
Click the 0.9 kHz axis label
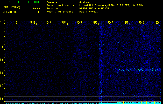2,60
